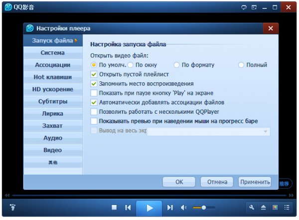The image size is (299, 220).
Task: Open the wrench tools icon
Action: (x=252, y=208)
